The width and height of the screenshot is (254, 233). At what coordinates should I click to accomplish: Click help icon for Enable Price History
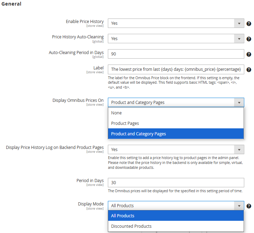(249, 24)
